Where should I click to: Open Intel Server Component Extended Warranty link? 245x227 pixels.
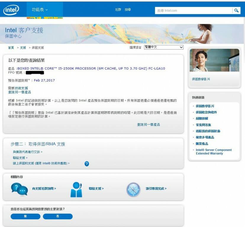[214, 152]
